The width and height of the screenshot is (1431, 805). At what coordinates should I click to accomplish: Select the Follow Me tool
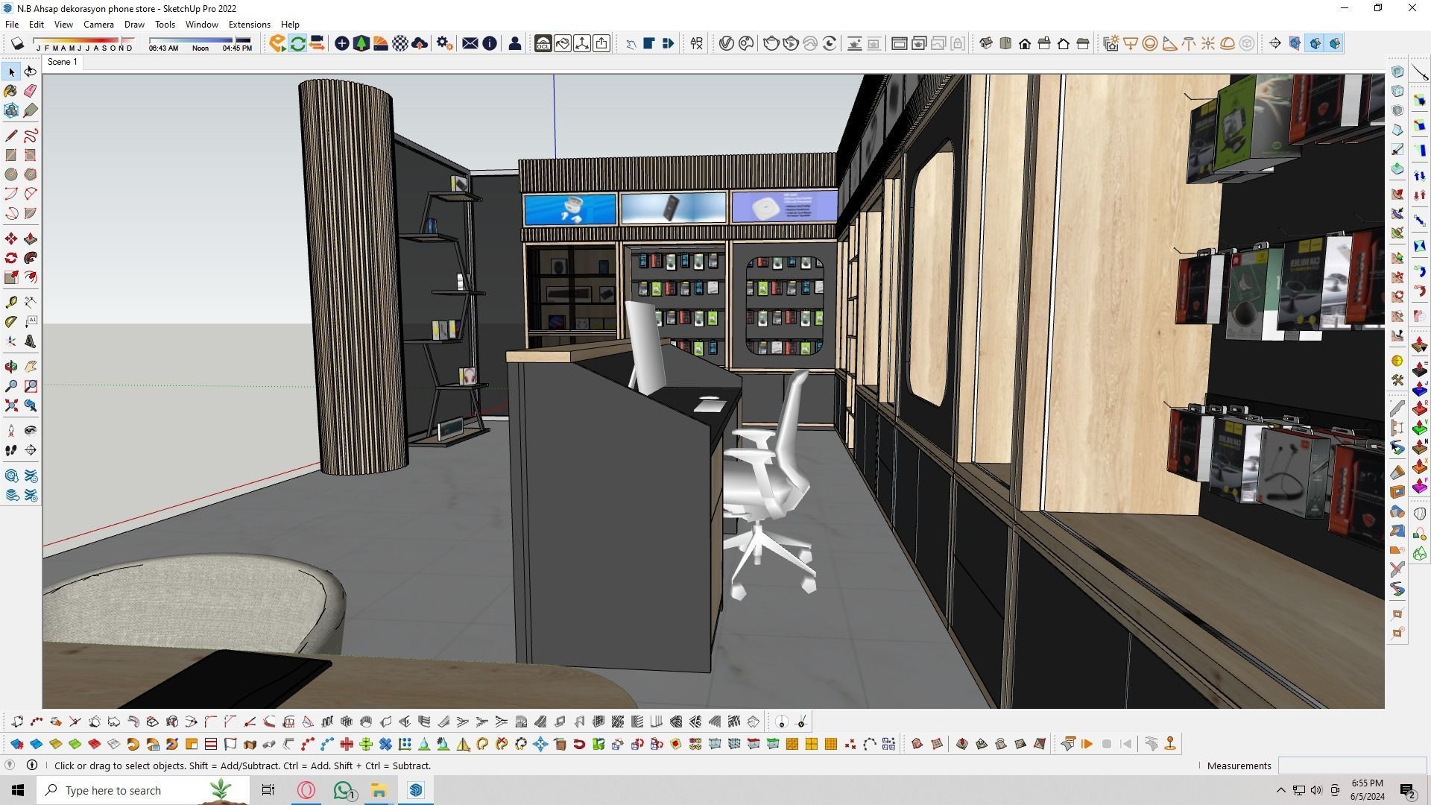(31, 258)
